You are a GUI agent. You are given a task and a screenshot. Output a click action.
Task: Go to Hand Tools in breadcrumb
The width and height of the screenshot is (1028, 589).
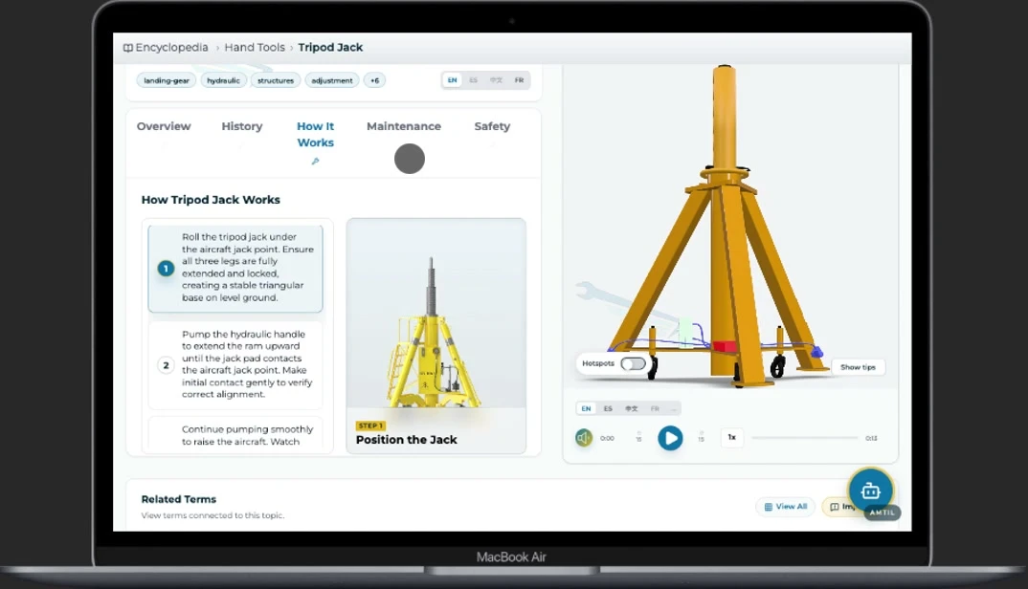point(255,48)
